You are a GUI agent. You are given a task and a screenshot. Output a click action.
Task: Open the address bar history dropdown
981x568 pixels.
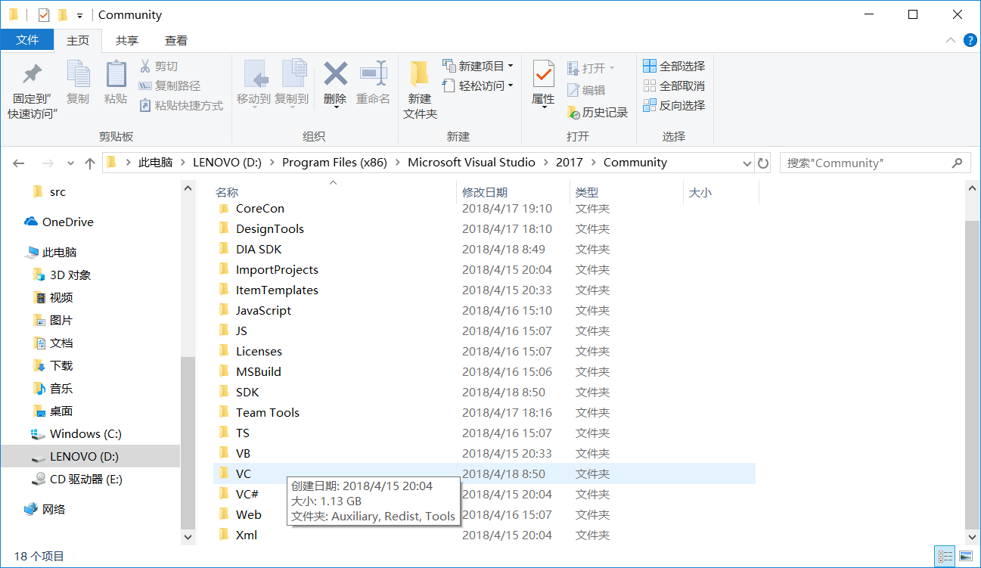(x=746, y=163)
